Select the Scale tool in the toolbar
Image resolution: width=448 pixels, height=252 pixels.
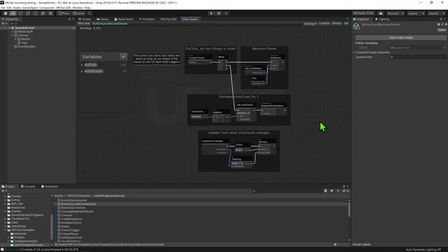coord(28,13)
